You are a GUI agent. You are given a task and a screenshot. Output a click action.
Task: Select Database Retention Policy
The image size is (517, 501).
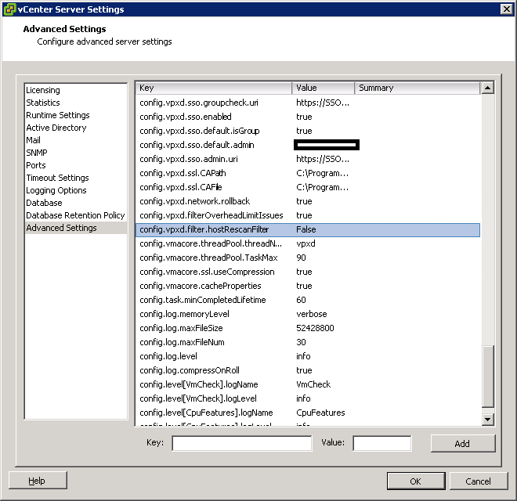coord(75,215)
